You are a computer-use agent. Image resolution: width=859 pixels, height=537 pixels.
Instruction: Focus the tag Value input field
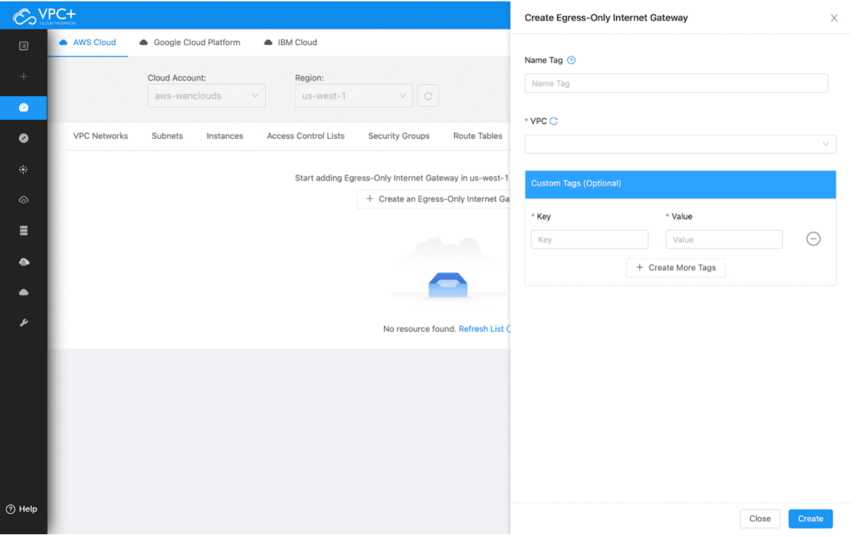724,239
